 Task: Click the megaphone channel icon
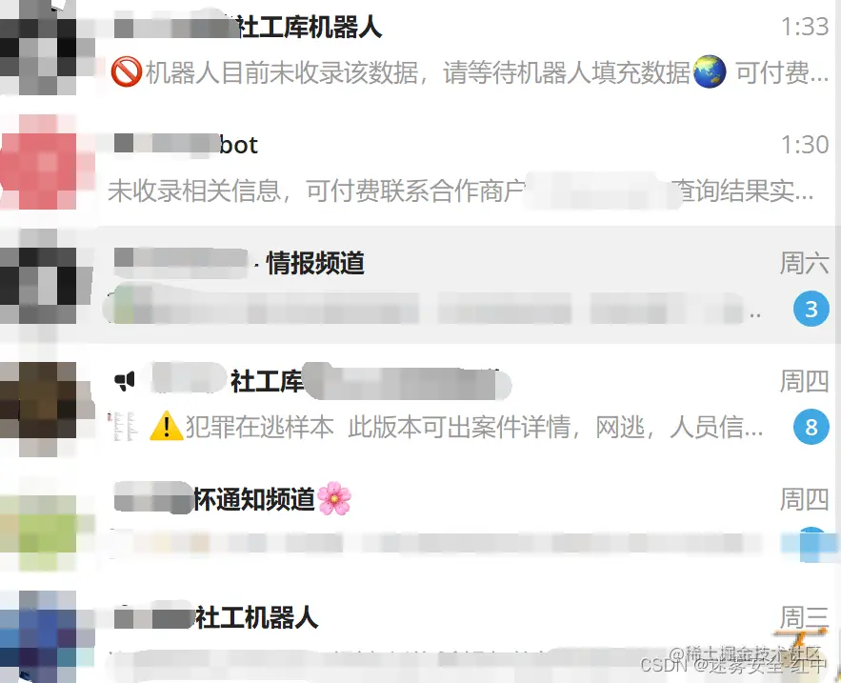point(125,381)
